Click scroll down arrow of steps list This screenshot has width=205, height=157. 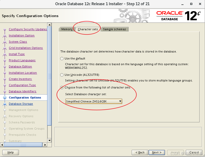click(x=50, y=140)
